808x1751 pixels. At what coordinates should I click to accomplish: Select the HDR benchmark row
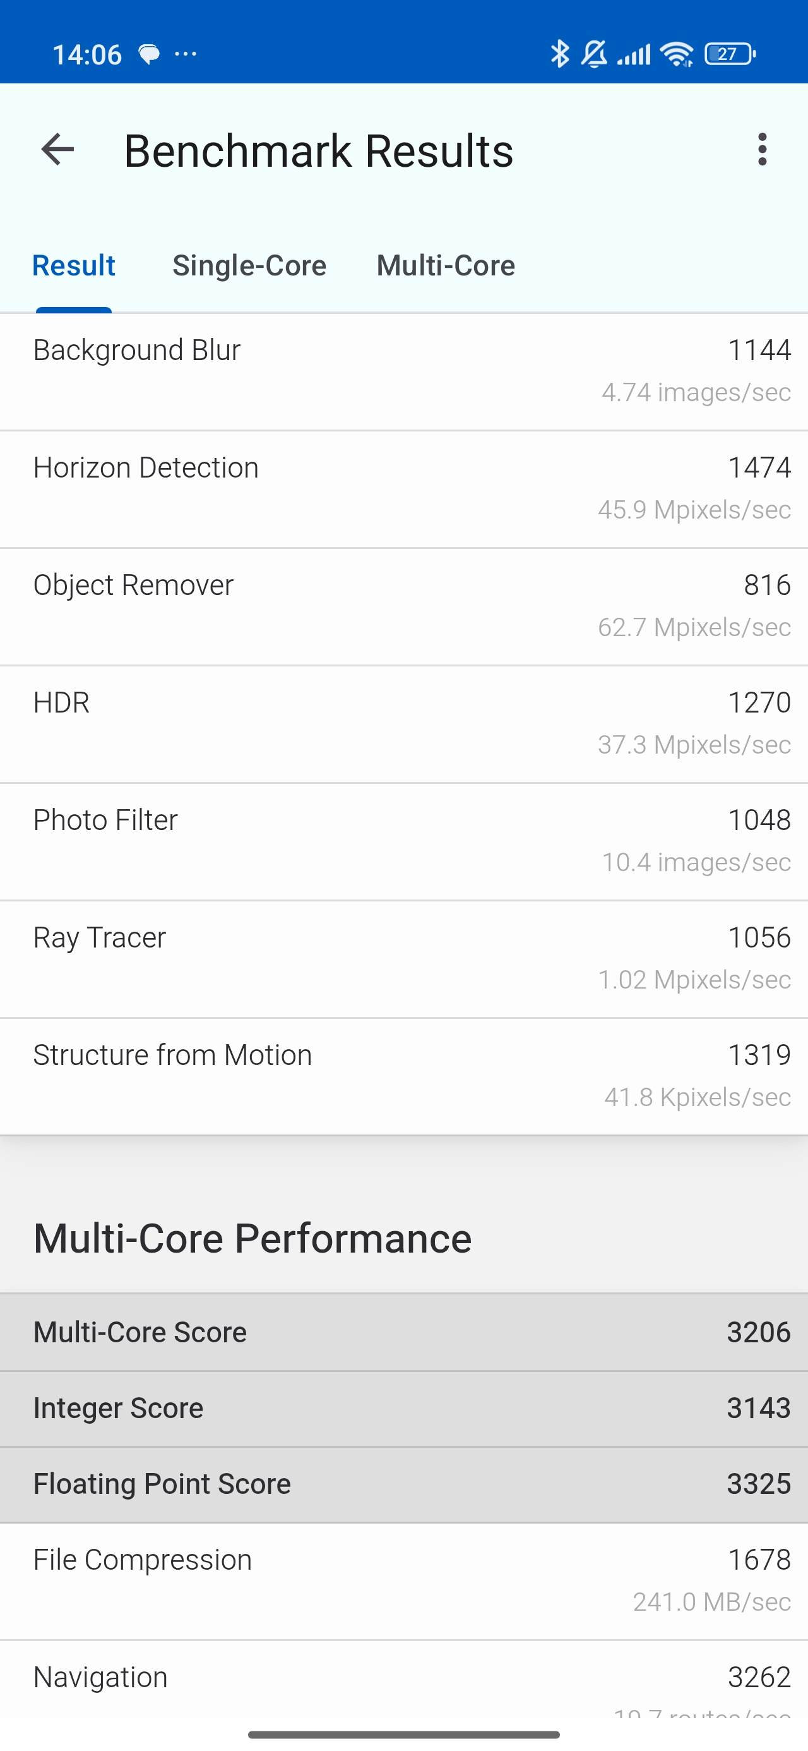point(403,724)
